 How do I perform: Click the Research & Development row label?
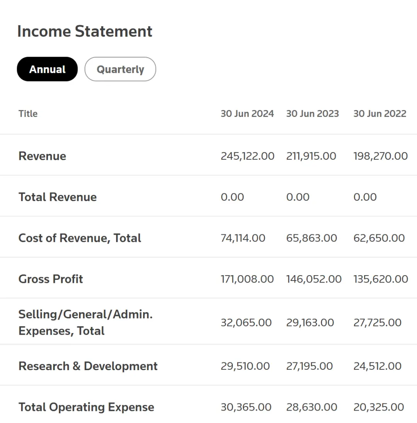[88, 366]
